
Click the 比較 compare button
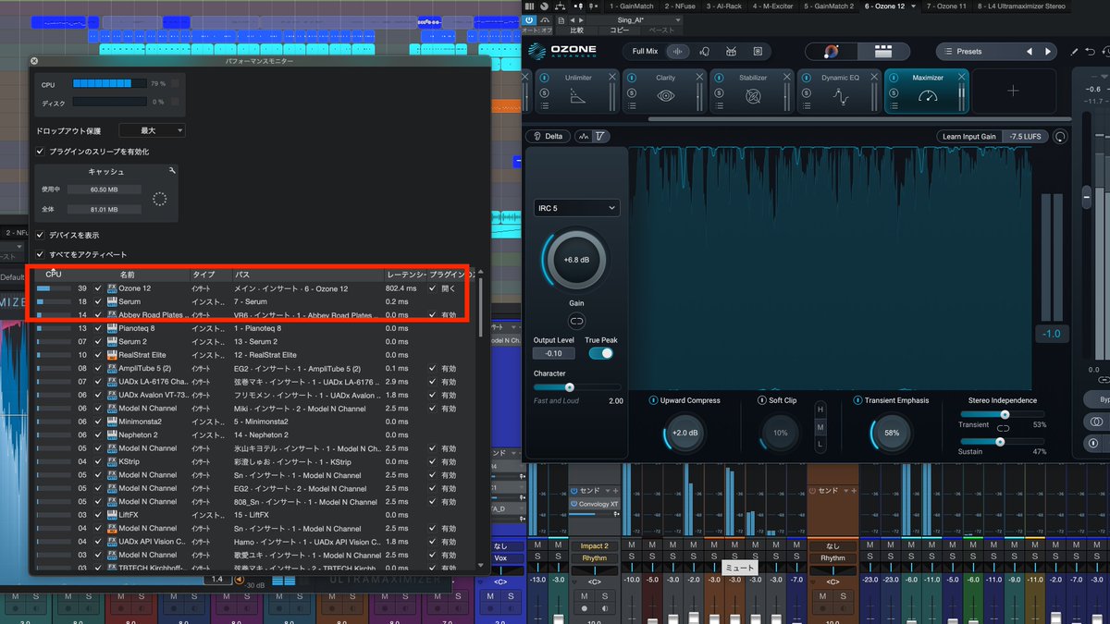577,31
